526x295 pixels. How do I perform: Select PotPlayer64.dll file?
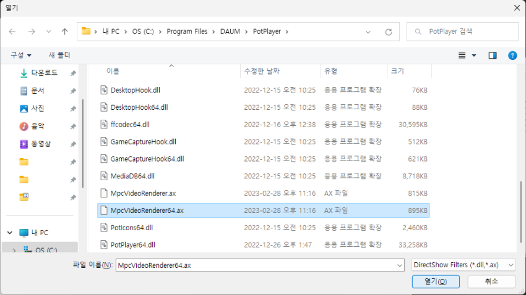coord(133,245)
